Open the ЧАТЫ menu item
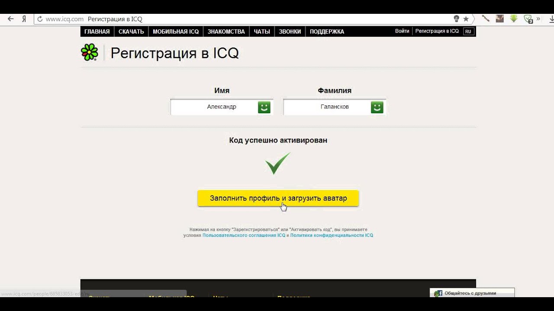 [x=262, y=32]
